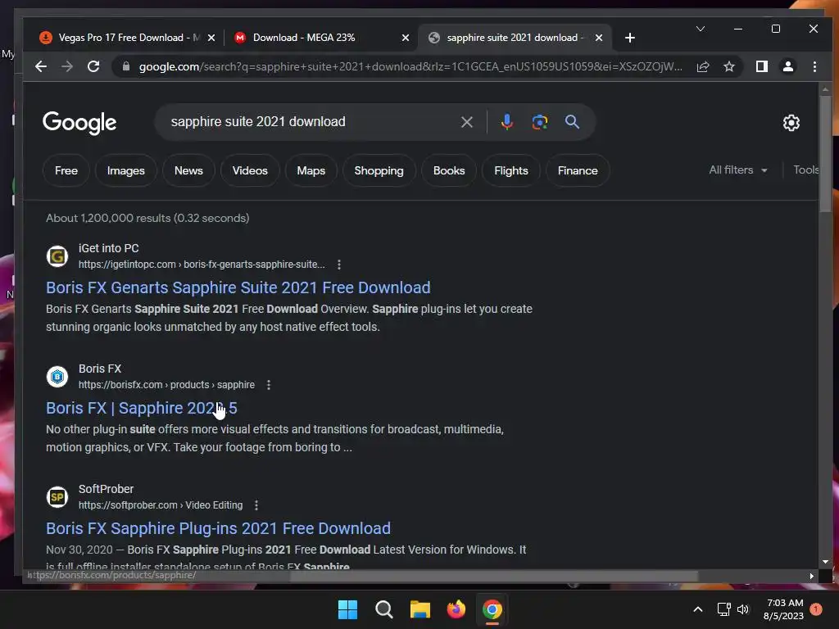This screenshot has height=629, width=839.
Task: Filter results by Videos
Action: pos(250,170)
